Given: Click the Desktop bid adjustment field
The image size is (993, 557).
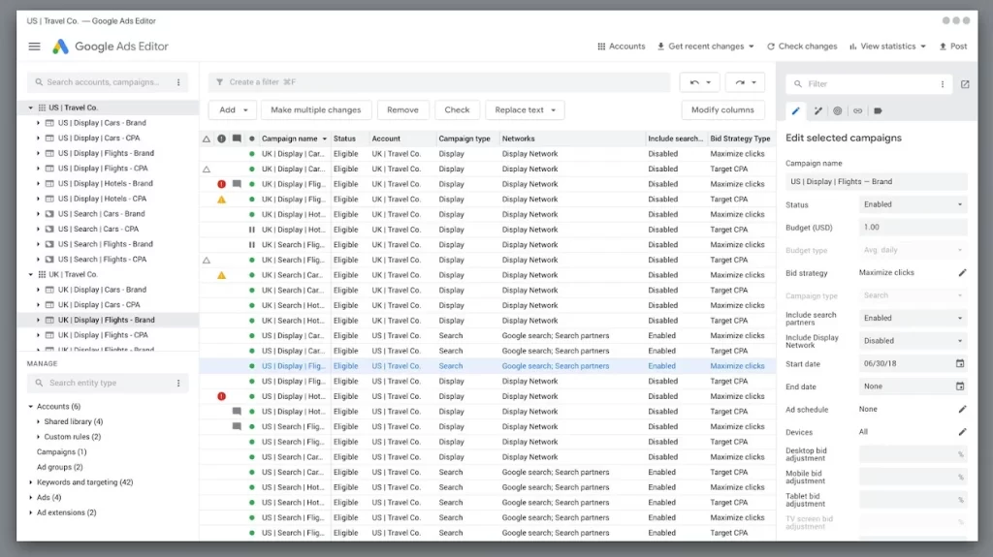Looking at the screenshot, I should [x=913, y=454].
